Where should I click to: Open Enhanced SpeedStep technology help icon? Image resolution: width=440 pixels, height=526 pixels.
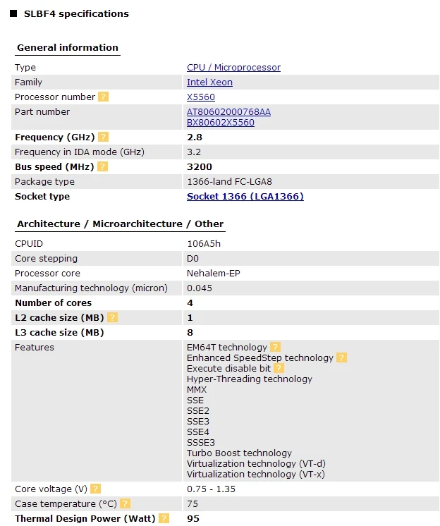[x=341, y=357]
